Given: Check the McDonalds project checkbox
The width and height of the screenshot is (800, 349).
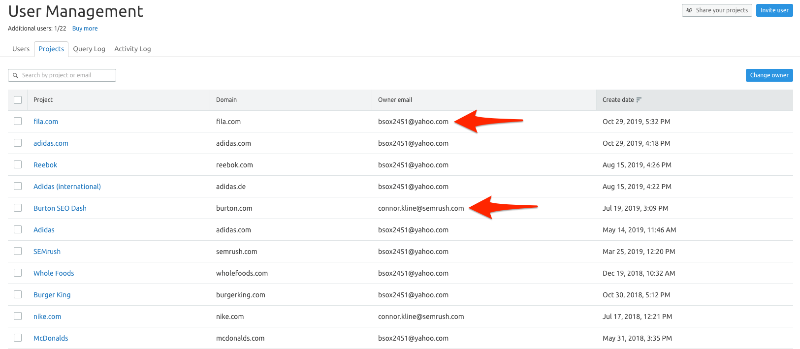Looking at the screenshot, I should tap(18, 338).
